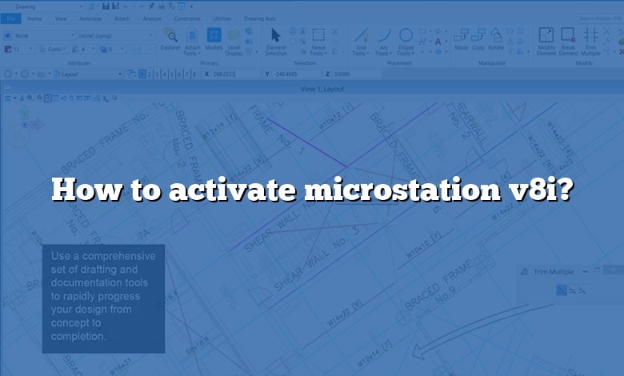The width and height of the screenshot is (624, 376).
Task: Click the Open View Groups icon beside Layout
Action: [x=131, y=74]
